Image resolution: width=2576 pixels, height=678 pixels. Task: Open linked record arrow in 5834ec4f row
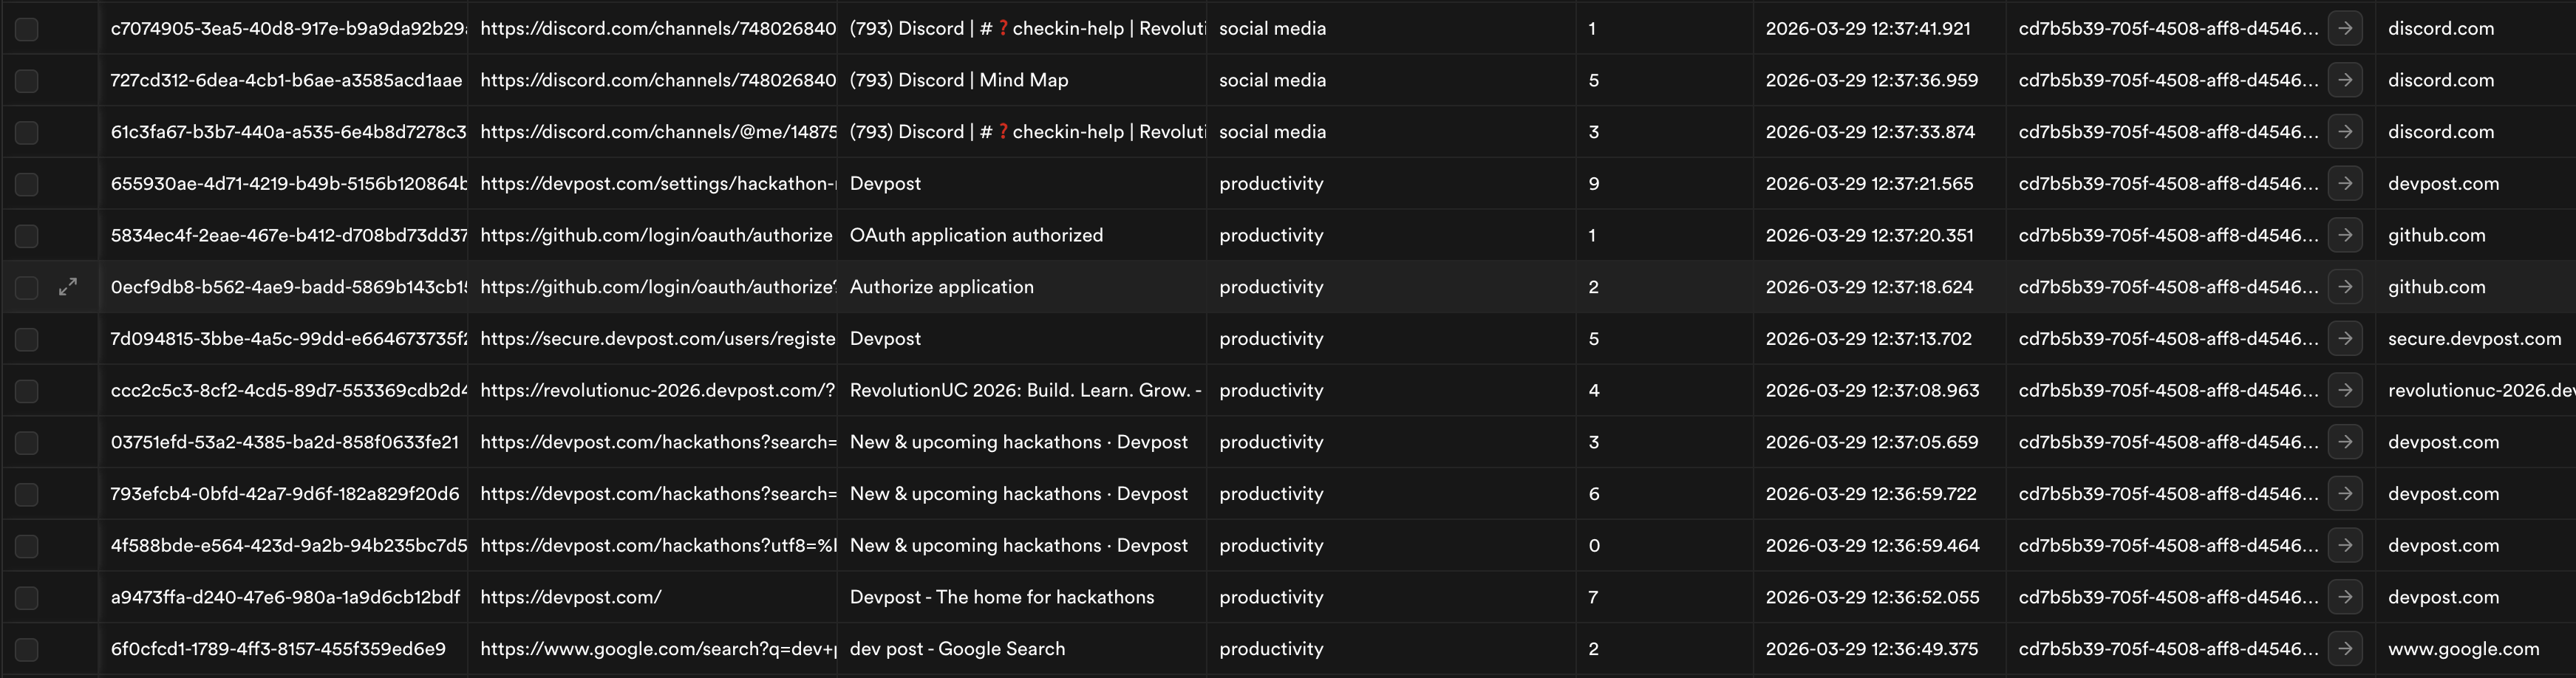point(2345,235)
